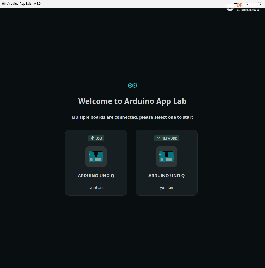Click the multiple boards connected message
Screen dimensions: 265x268
tap(132, 117)
